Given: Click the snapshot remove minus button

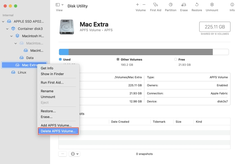Looking at the screenshot, I should pyautogui.click(x=62, y=154).
